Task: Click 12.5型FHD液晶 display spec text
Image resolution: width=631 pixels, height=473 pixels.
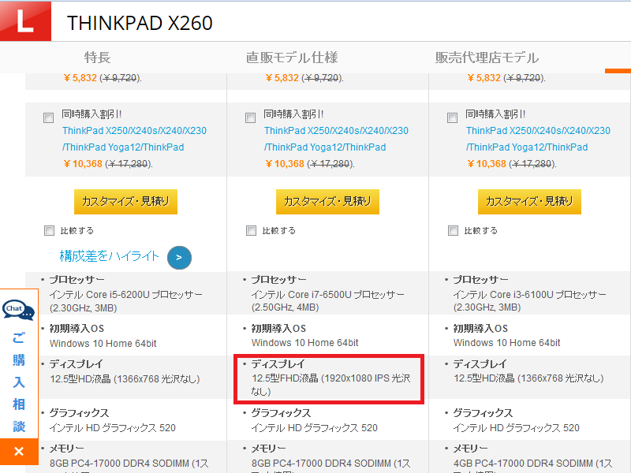Action: 331,385
